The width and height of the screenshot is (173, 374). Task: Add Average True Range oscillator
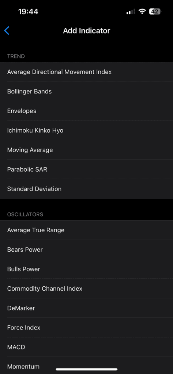click(86, 230)
